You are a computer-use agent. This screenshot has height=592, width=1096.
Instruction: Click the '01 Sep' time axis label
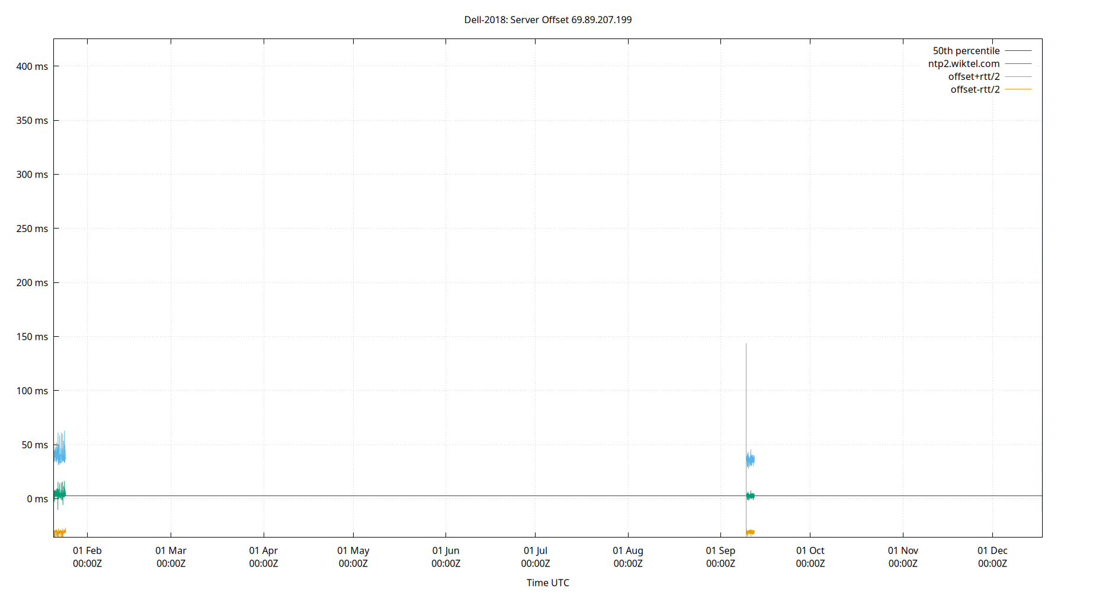pyautogui.click(x=720, y=556)
